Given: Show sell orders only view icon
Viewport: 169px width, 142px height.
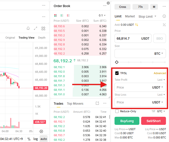Looking at the screenshot, I should (x=68, y=15).
